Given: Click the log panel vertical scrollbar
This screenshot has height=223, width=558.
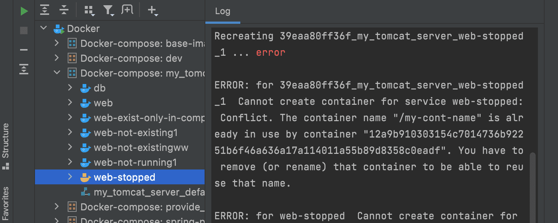Looking at the screenshot, I should [x=533, y=175].
